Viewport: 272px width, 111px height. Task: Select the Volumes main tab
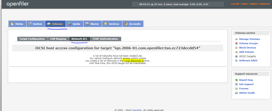[55, 24]
